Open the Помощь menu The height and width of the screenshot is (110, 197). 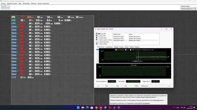point(34,3)
